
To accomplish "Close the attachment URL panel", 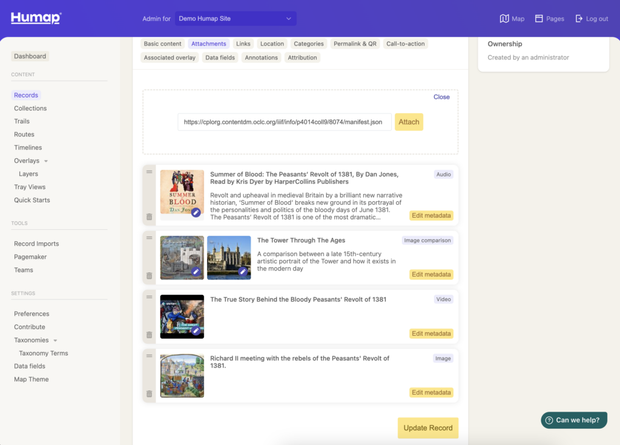I will click(441, 97).
